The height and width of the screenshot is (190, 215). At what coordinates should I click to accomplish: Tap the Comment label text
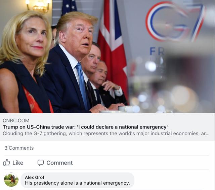(x=59, y=163)
